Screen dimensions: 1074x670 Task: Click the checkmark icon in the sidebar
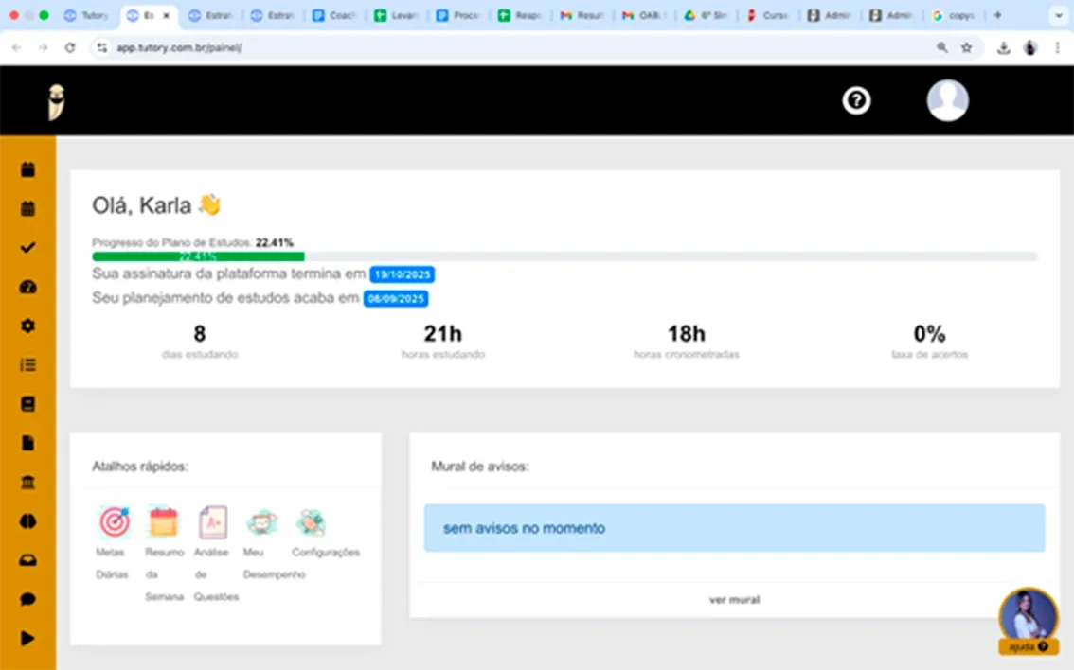click(27, 248)
